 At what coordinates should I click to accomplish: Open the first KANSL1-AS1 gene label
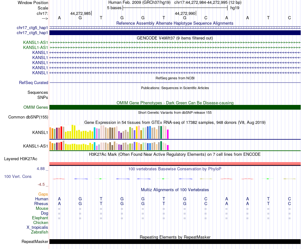coord(35,42)
